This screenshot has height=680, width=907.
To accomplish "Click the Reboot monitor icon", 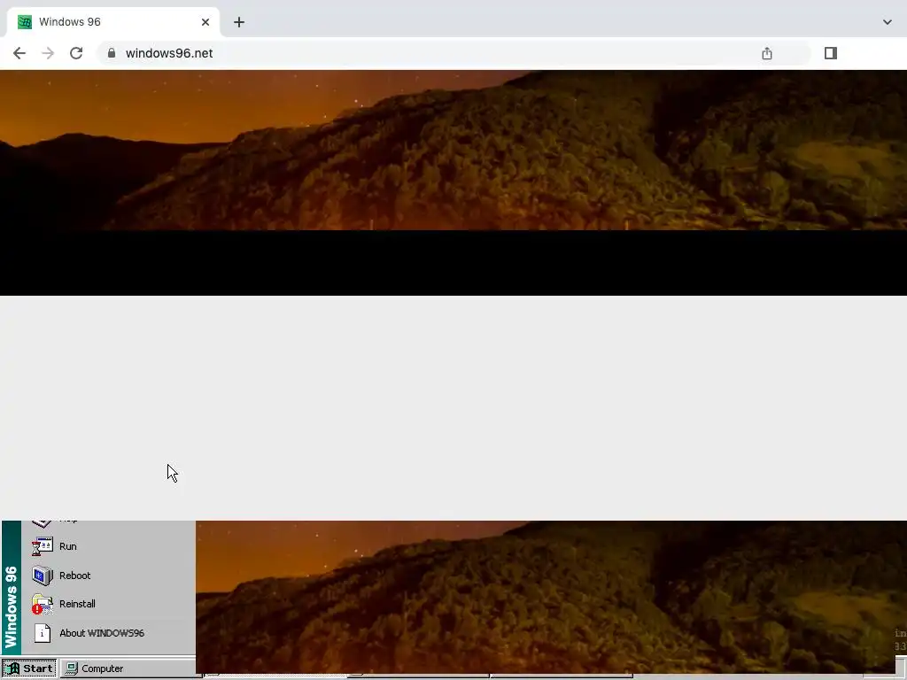I will [43, 576].
